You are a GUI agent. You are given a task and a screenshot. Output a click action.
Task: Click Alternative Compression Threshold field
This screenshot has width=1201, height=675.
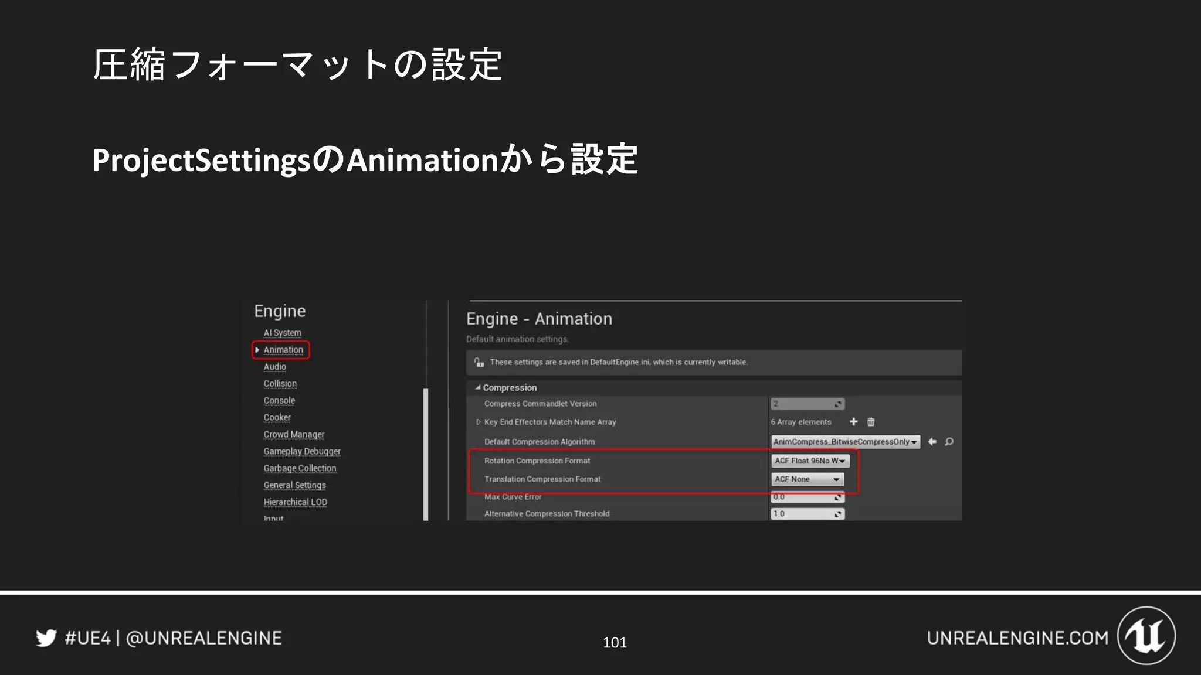[808, 514]
